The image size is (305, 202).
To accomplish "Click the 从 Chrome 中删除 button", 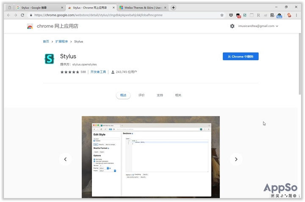I will 241,56.
